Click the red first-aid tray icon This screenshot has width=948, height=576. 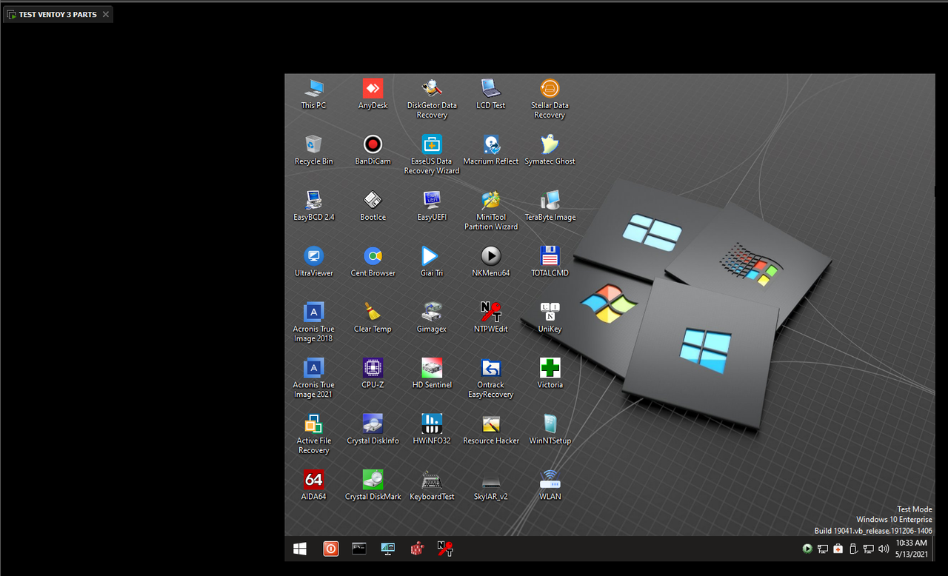(838, 549)
